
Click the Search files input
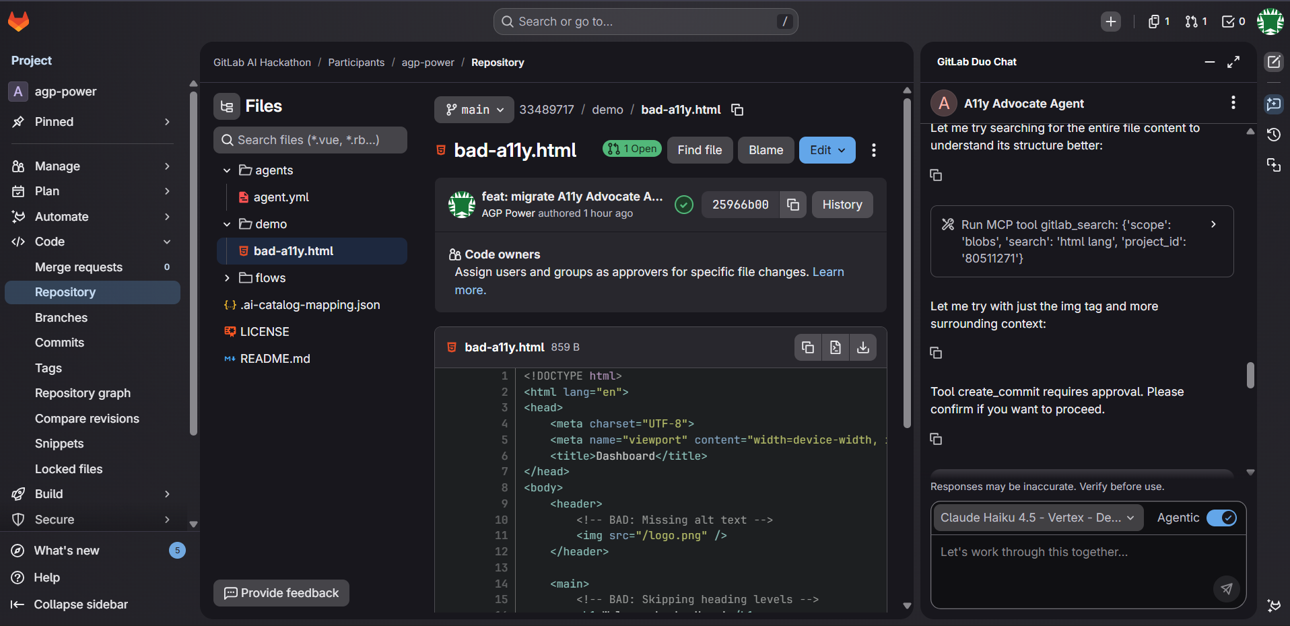point(310,140)
